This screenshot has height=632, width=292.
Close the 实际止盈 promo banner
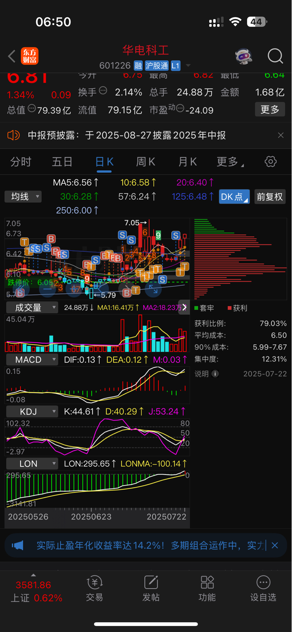(275, 545)
